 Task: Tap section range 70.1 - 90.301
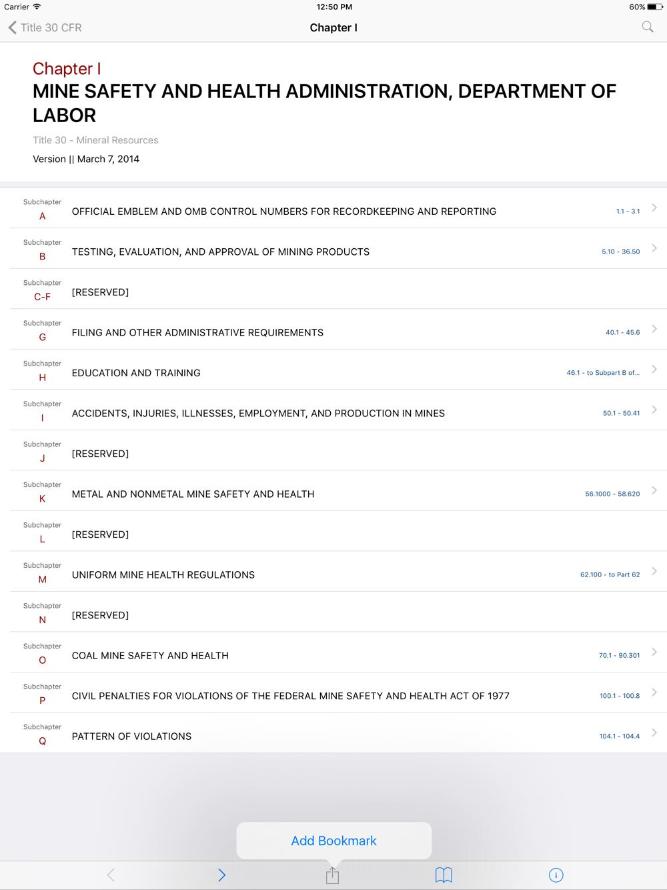coord(619,655)
